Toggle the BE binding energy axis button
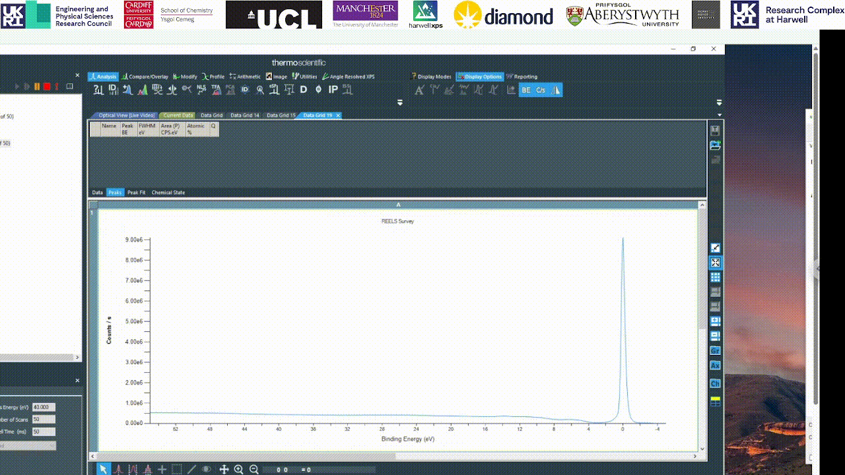This screenshot has height=475, width=845. pos(526,90)
